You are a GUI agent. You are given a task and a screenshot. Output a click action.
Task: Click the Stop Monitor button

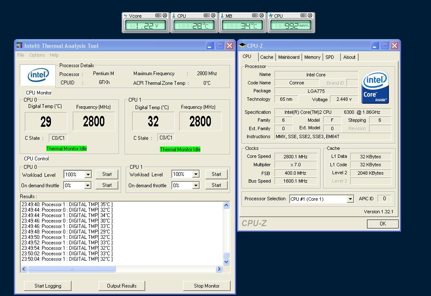pos(207,286)
